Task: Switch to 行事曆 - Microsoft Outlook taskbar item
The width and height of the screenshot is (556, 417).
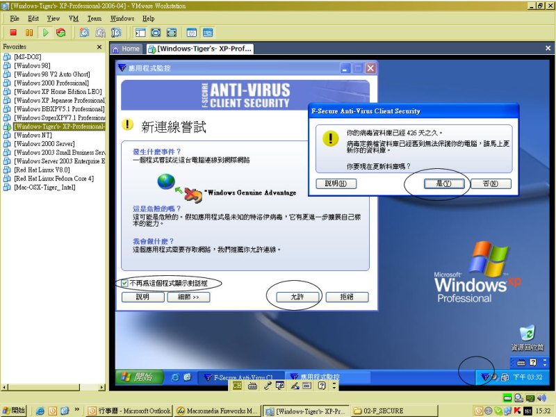Action: pyautogui.click(x=129, y=411)
